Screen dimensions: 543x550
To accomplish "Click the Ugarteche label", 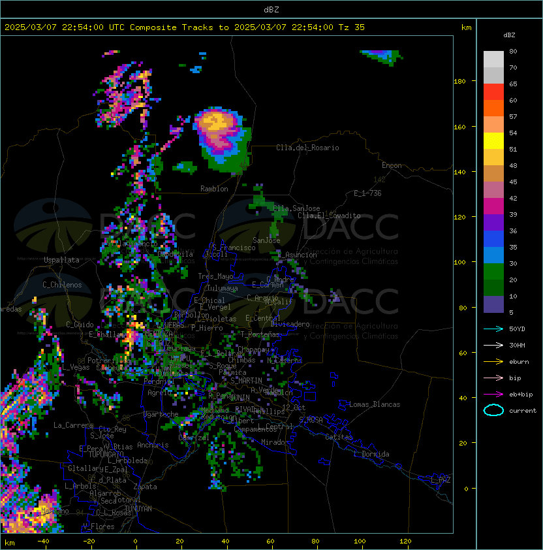I will [x=161, y=414].
